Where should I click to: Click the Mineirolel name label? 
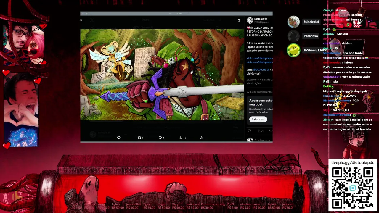click(x=311, y=22)
